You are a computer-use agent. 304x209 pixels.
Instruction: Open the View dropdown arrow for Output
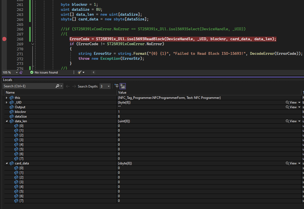pos(299,107)
